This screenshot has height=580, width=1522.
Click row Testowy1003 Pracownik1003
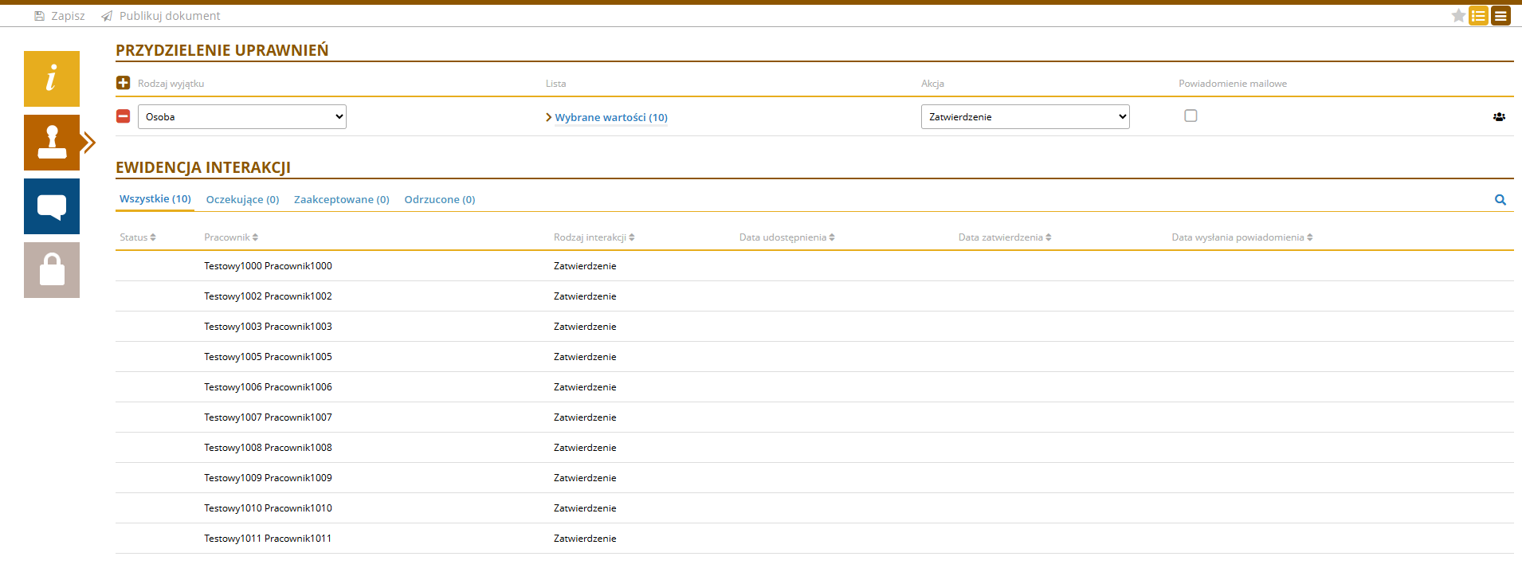click(x=814, y=327)
